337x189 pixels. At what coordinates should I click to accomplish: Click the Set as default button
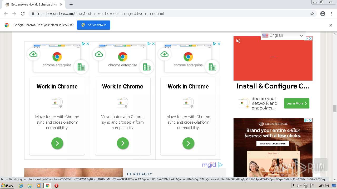[x=93, y=25]
